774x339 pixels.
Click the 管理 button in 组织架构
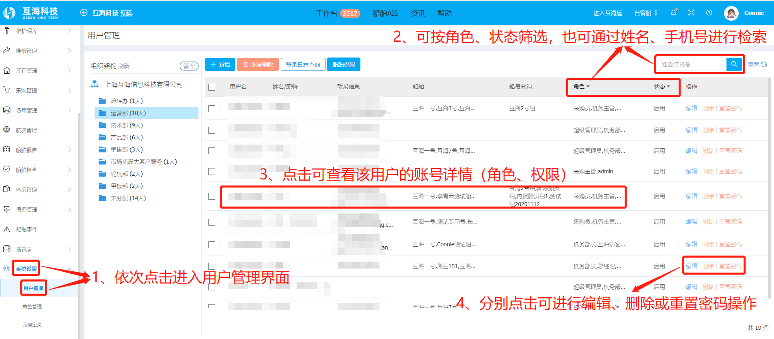coord(189,66)
